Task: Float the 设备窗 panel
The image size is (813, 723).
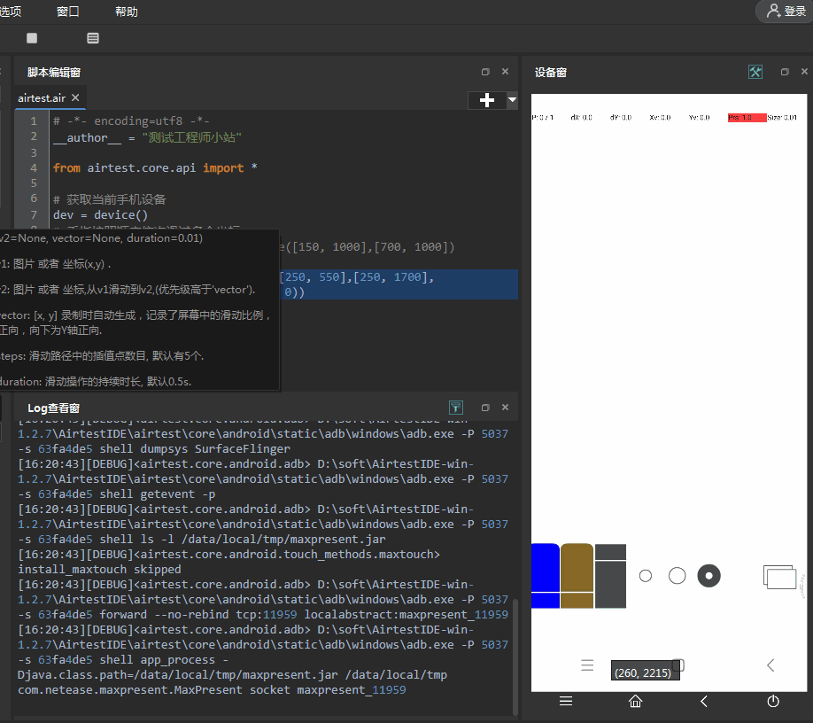Action: [785, 72]
